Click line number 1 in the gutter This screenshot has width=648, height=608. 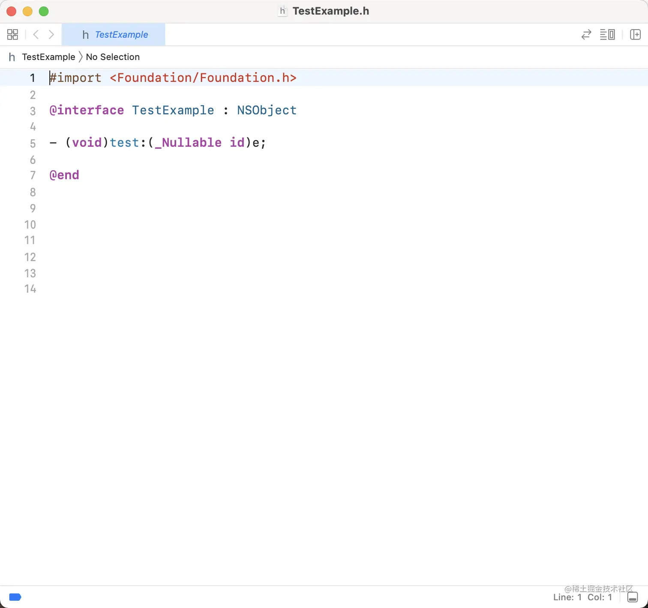[x=33, y=78]
